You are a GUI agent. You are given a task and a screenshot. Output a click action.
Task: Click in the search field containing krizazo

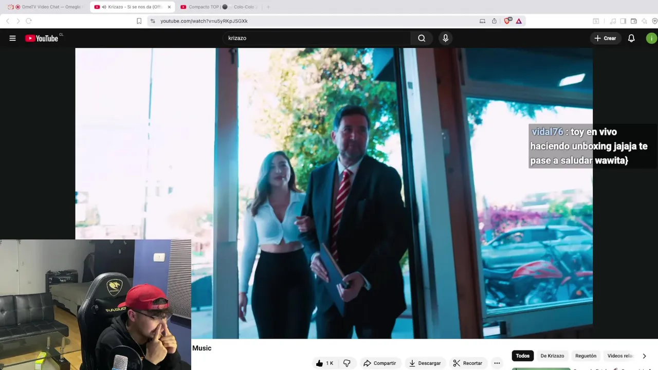[x=316, y=38]
